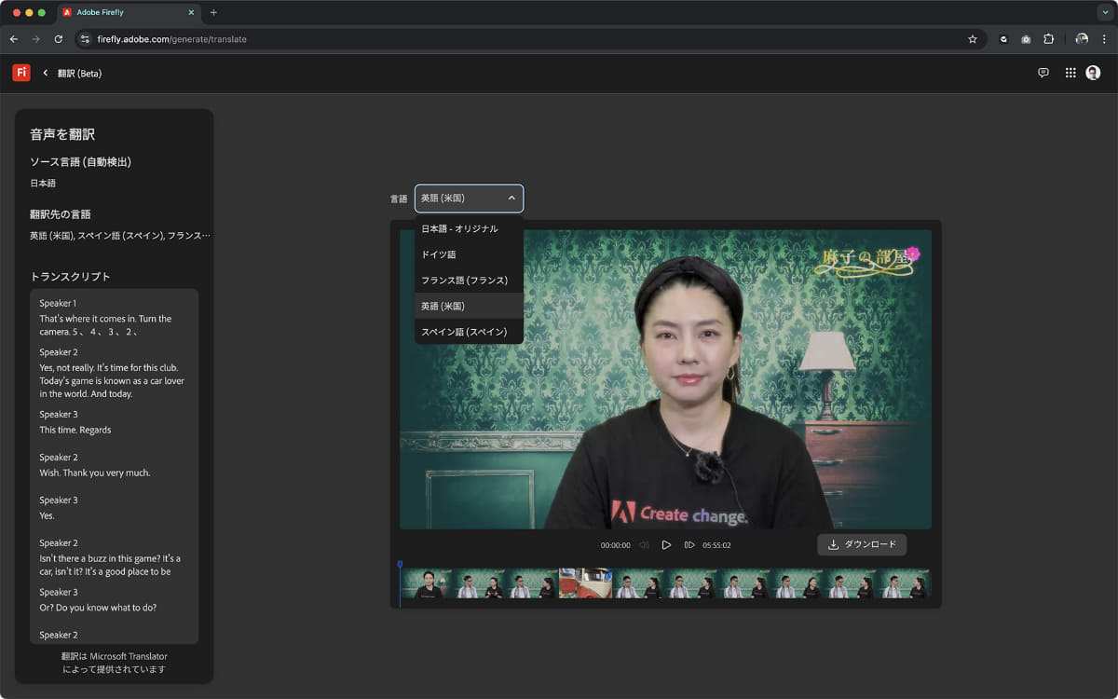Click transcript line "This time. Regards"
The width and height of the screenshot is (1118, 699).
tap(75, 430)
